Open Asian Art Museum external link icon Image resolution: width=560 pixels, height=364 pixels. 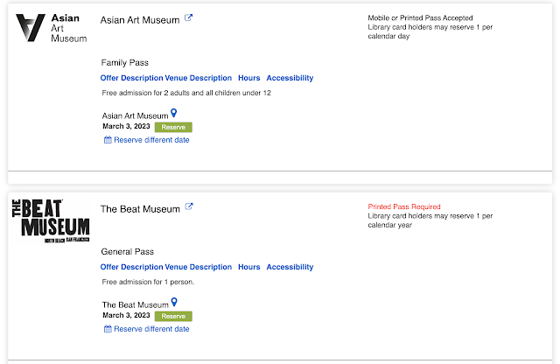coord(188,18)
